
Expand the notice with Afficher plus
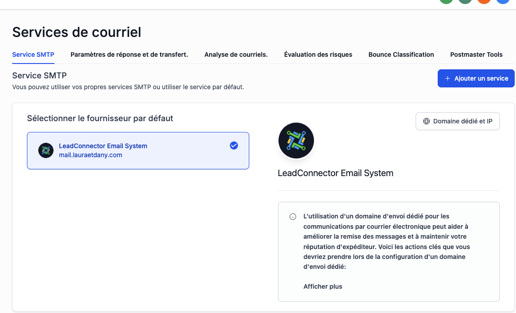tap(323, 286)
